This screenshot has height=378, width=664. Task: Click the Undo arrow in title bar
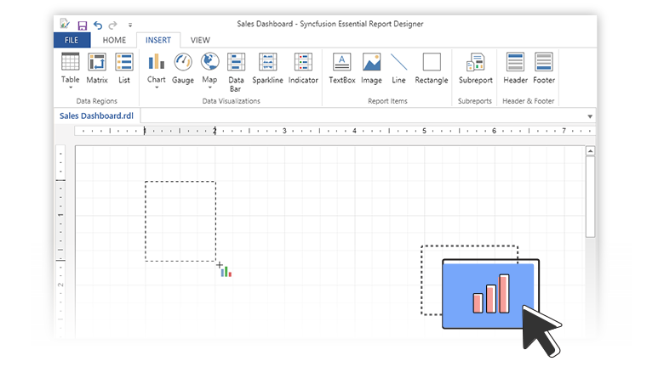pos(98,25)
